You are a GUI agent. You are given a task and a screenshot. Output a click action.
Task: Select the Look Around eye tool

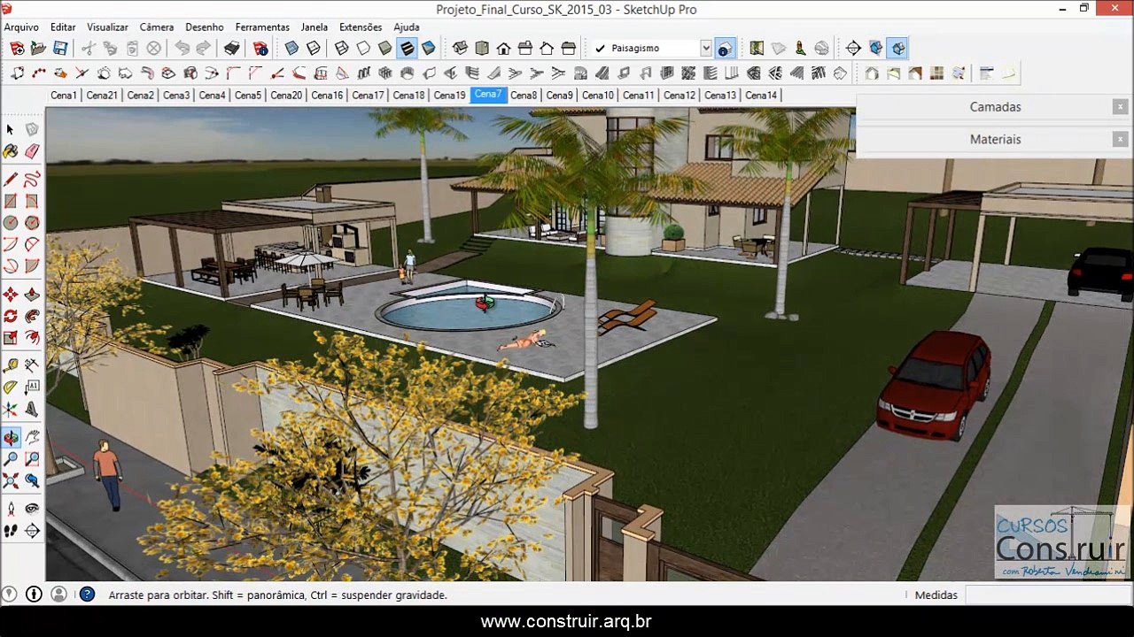tap(32, 509)
